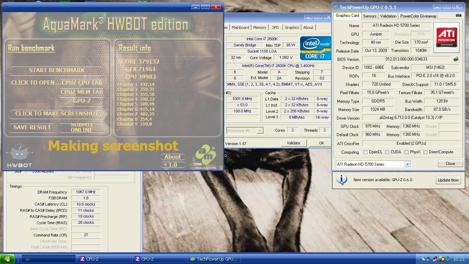Click the SCORE 379132 result text
Viewport: 469px width, 264px height.
[x=139, y=62]
